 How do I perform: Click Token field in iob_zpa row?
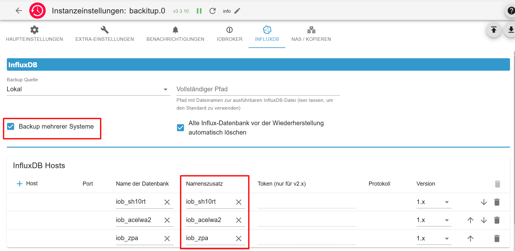[307, 239]
